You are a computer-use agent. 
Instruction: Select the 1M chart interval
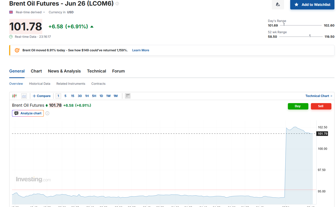(116, 96)
